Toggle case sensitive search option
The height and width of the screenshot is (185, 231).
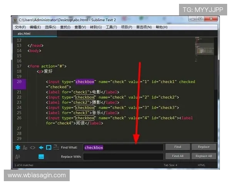point(25,147)
